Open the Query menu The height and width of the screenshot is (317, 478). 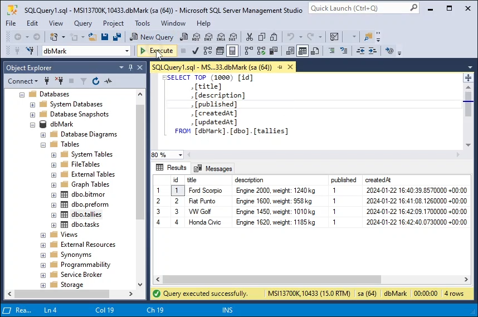82,23
